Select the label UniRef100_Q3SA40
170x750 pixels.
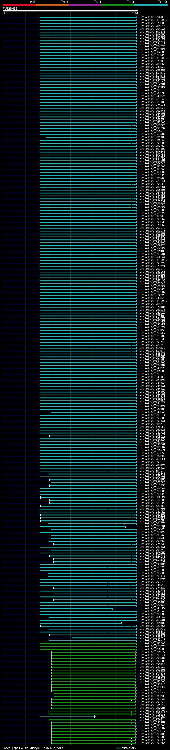coord(152,638)
